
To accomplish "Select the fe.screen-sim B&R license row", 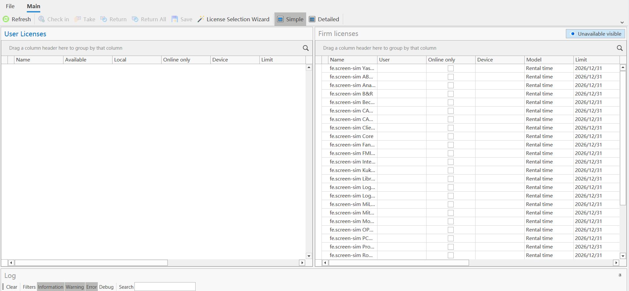I will pyautogui.click(x=470, y=94).
